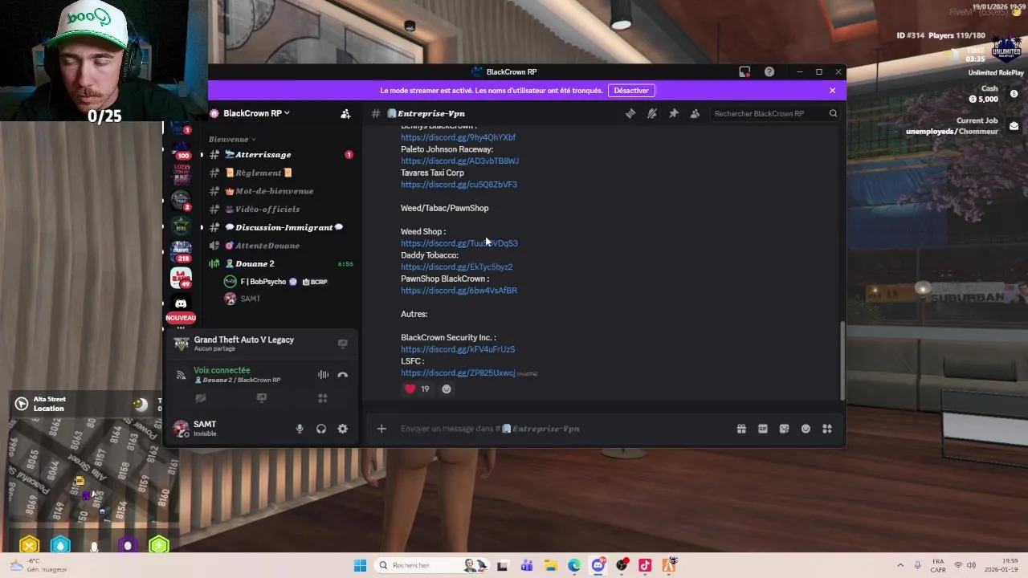Screen dimensions: 1028x578
Task: Open File Explorer from the taskbar
Action: 550,565
